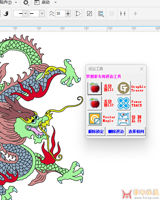The image size is (160, 200).
Task: Click the wrap text icon
Action: (x=101, y=14)
